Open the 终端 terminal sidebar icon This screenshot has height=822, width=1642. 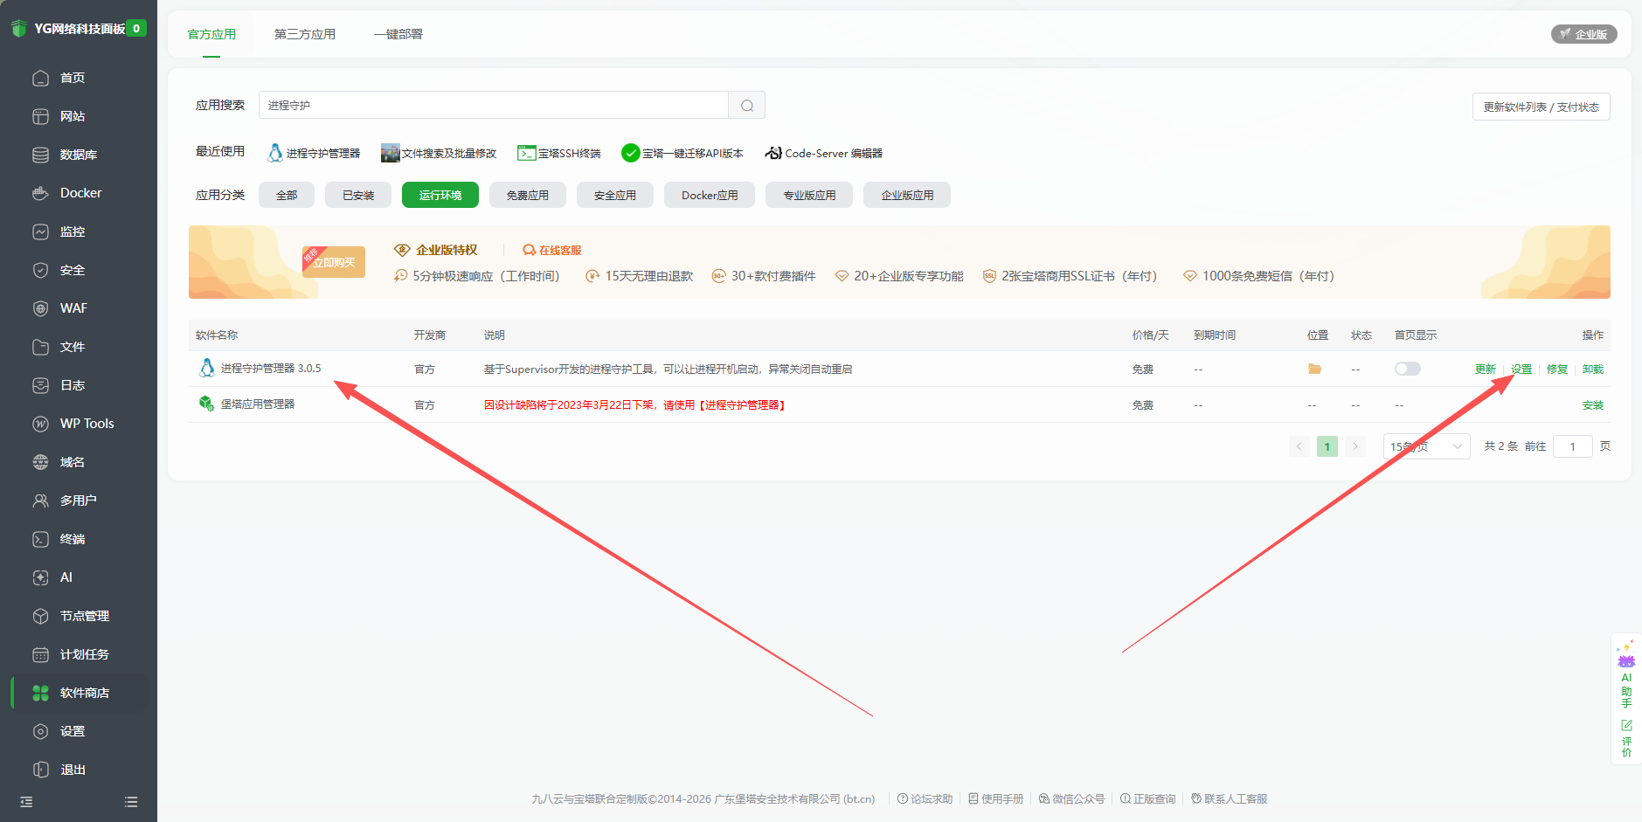pyautogui.click(x=40, y=539)
